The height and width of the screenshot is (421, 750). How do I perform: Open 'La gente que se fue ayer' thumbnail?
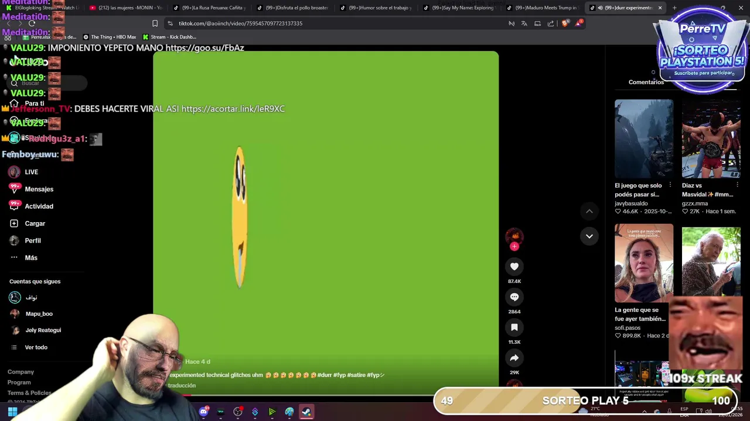644,263
